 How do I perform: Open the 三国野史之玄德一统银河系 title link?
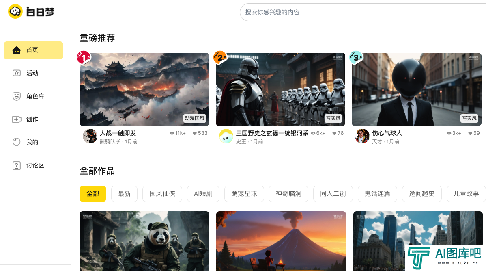pos(272,133)
